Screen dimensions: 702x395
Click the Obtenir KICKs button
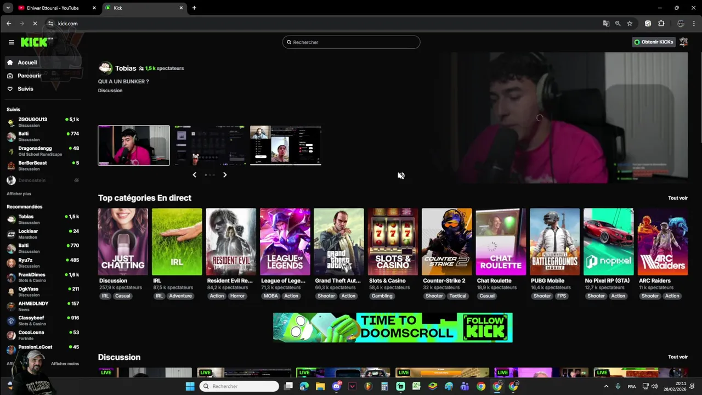pyautogui.click(x=653, y=42)
